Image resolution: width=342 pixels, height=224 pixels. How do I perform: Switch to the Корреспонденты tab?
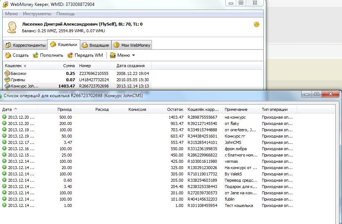point(25,45)
